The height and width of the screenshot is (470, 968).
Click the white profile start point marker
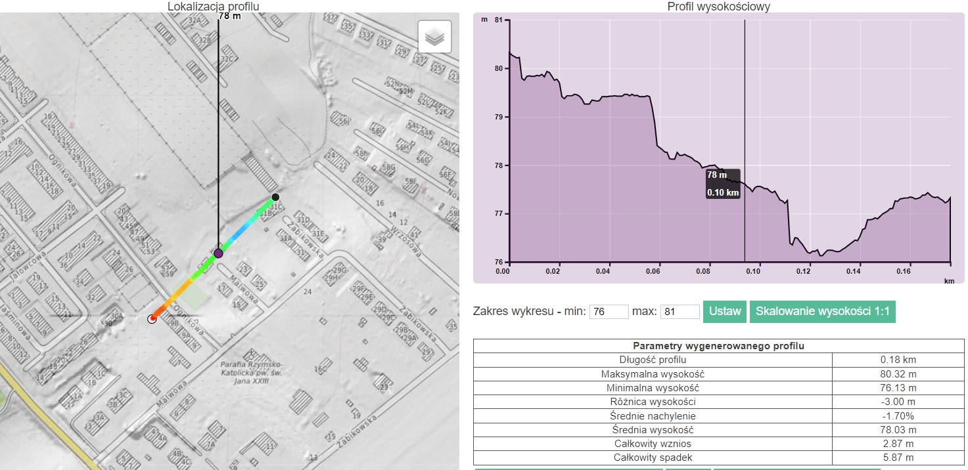click(152, 319)
